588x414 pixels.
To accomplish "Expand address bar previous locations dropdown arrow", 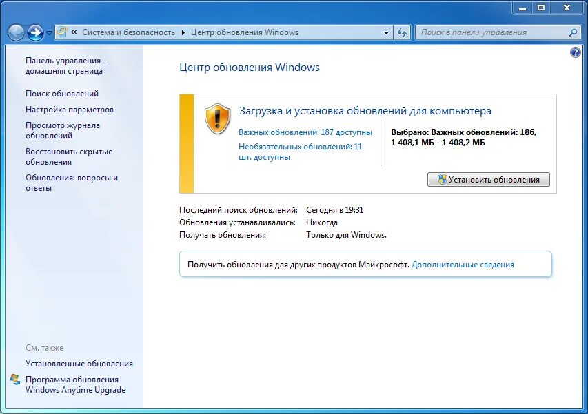I will (x=386, y=32).
